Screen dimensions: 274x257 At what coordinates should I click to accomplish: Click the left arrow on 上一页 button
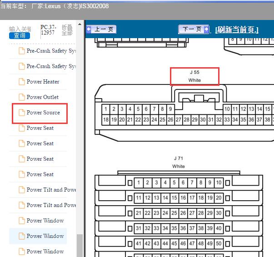tap(89, 29)
